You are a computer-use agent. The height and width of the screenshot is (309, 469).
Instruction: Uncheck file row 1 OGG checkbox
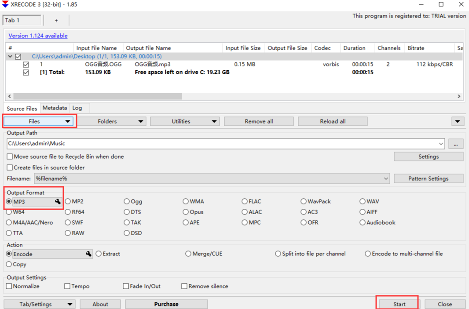[x=26, y=65]
